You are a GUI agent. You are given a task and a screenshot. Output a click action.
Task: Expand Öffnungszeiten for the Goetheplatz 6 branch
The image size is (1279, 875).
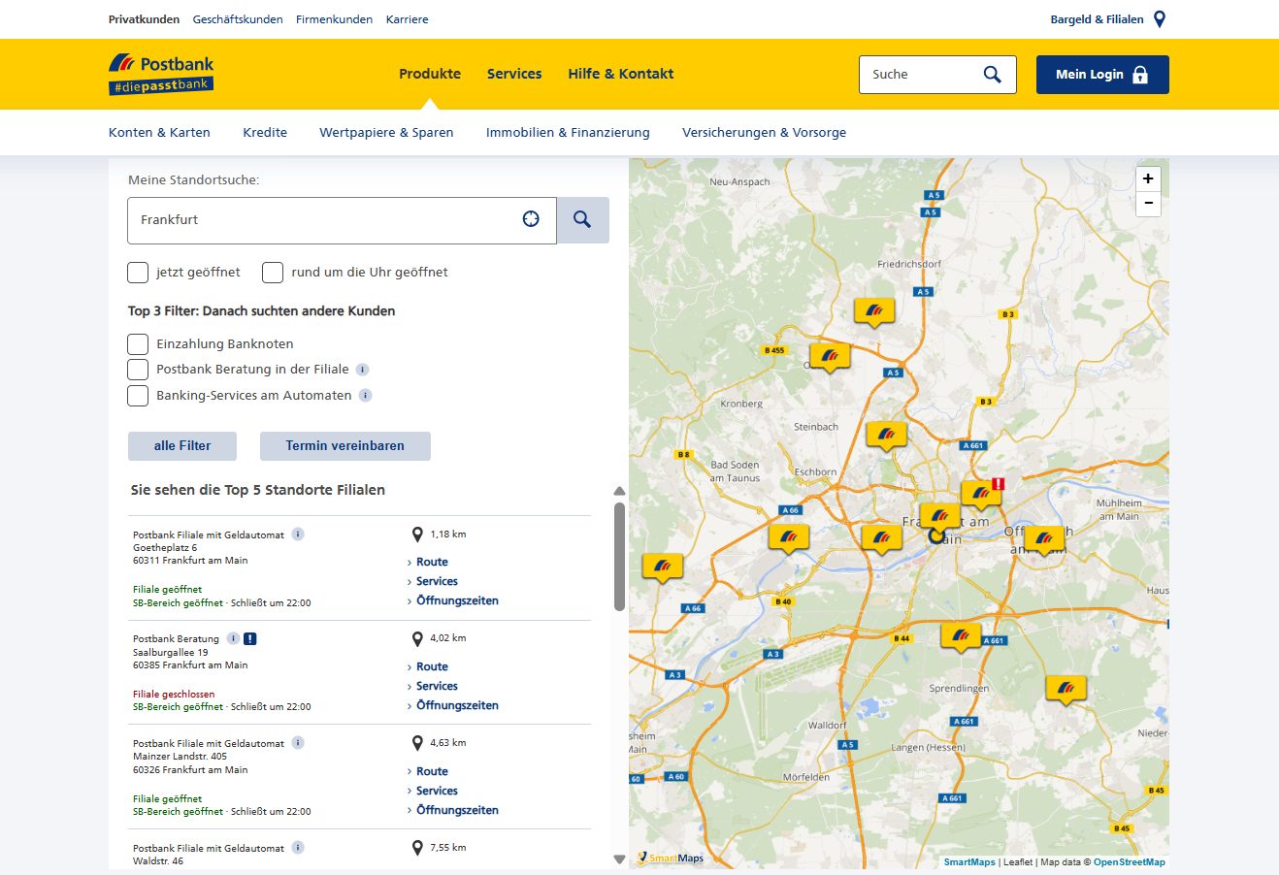coord(457,600)
